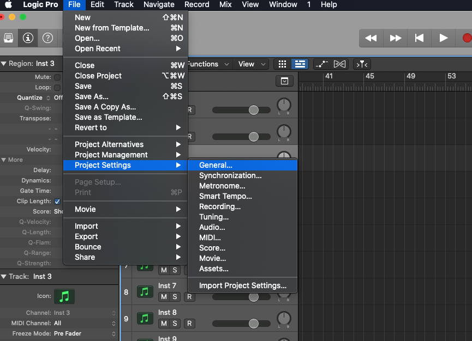Solo the Inst 7 track

tap(175, 297)
